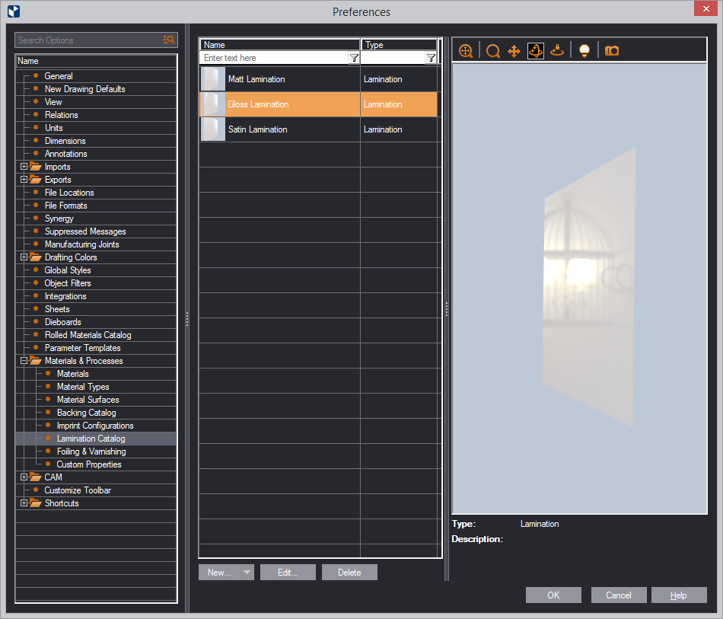Expand the Drafting Colors folder
Image resolution: width=723 pixels, height=619 pixels.
24,257
